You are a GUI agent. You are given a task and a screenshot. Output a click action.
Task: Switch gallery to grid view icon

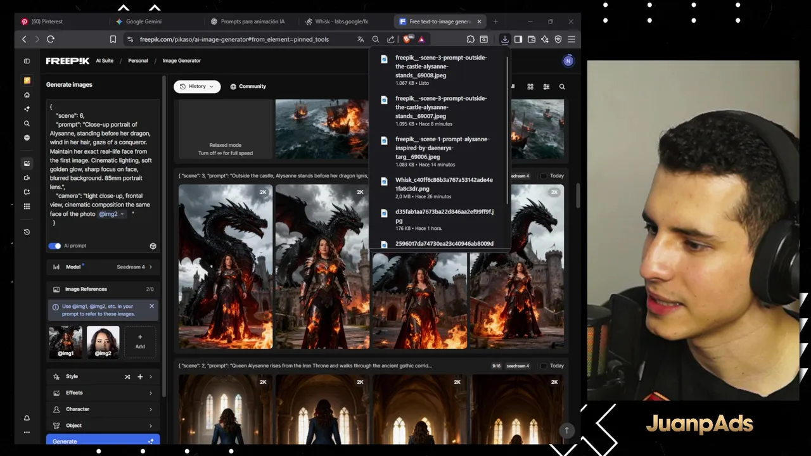pyautogui.click(x=530, y=87)
